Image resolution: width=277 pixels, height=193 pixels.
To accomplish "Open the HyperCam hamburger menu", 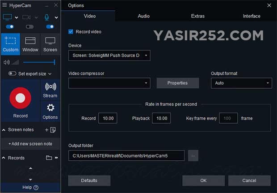I will pos(4,5).
